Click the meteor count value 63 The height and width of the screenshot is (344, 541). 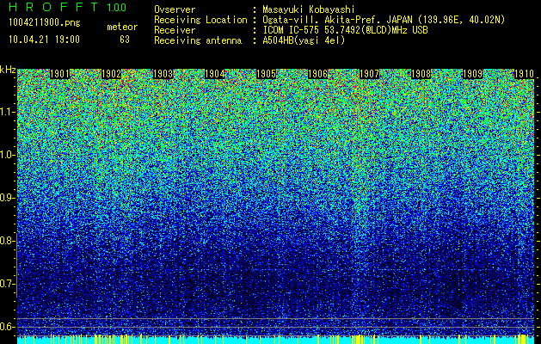[x=125, y=40]
